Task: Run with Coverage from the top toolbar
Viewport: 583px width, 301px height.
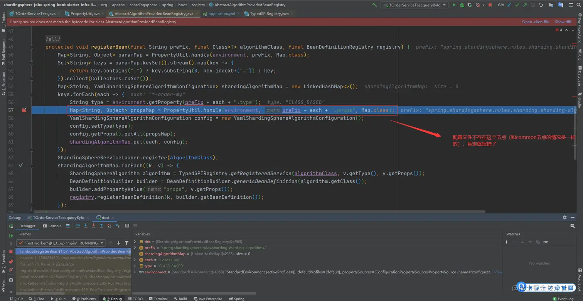Action: (470, 5)
